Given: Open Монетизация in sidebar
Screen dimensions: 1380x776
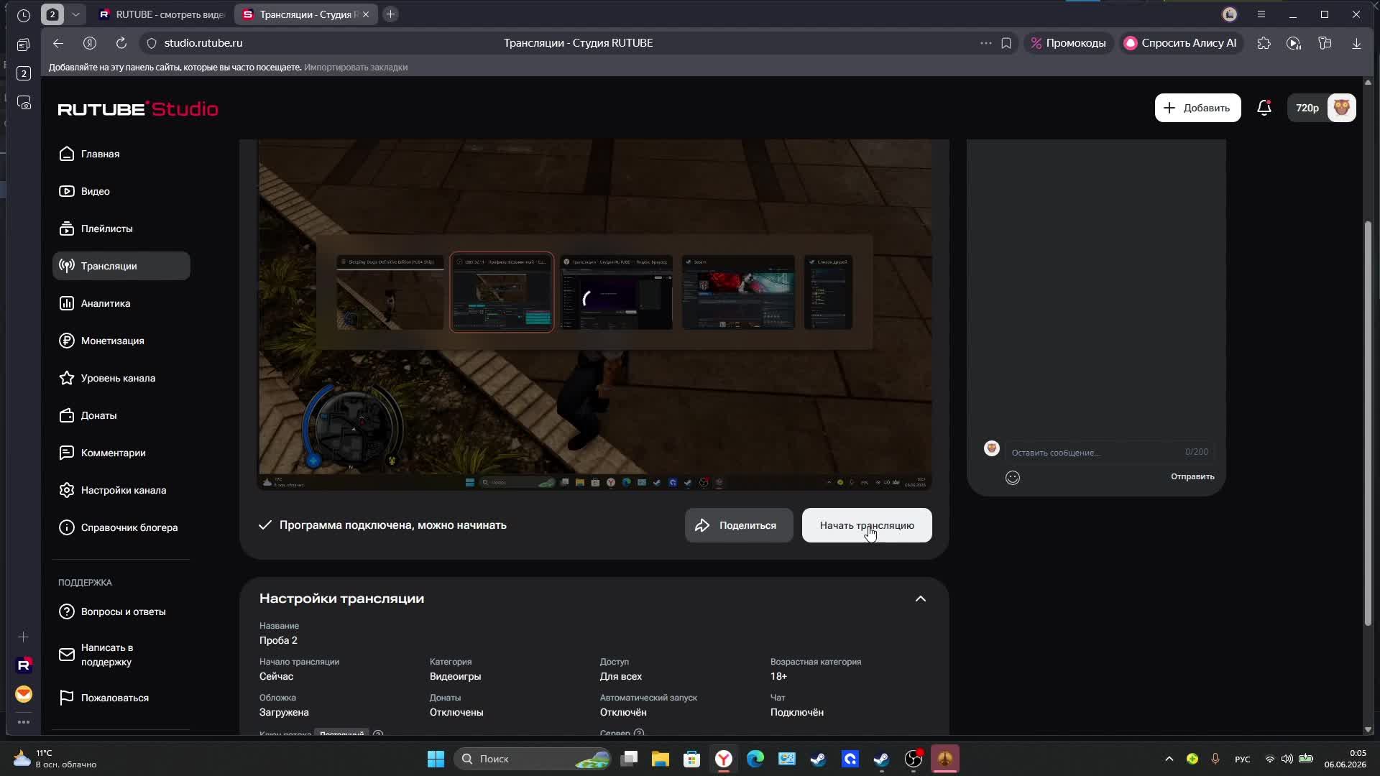Looking at the screenshot, I should (x=121, y=341).
